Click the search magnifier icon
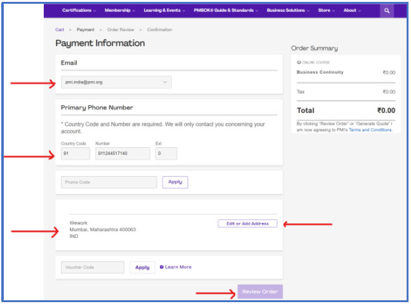Image resolution: width=411 pixels, height=304 pixels. (x=387, y=11)
